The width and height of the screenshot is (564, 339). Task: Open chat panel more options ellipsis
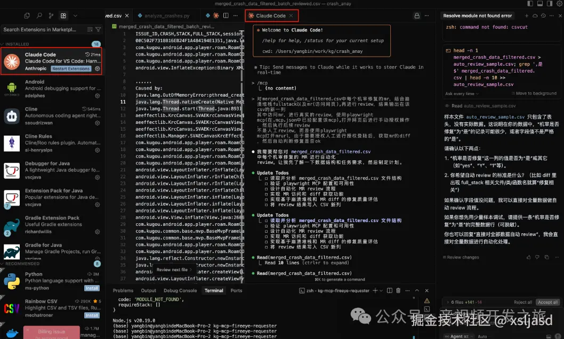(x=552, y=16)
